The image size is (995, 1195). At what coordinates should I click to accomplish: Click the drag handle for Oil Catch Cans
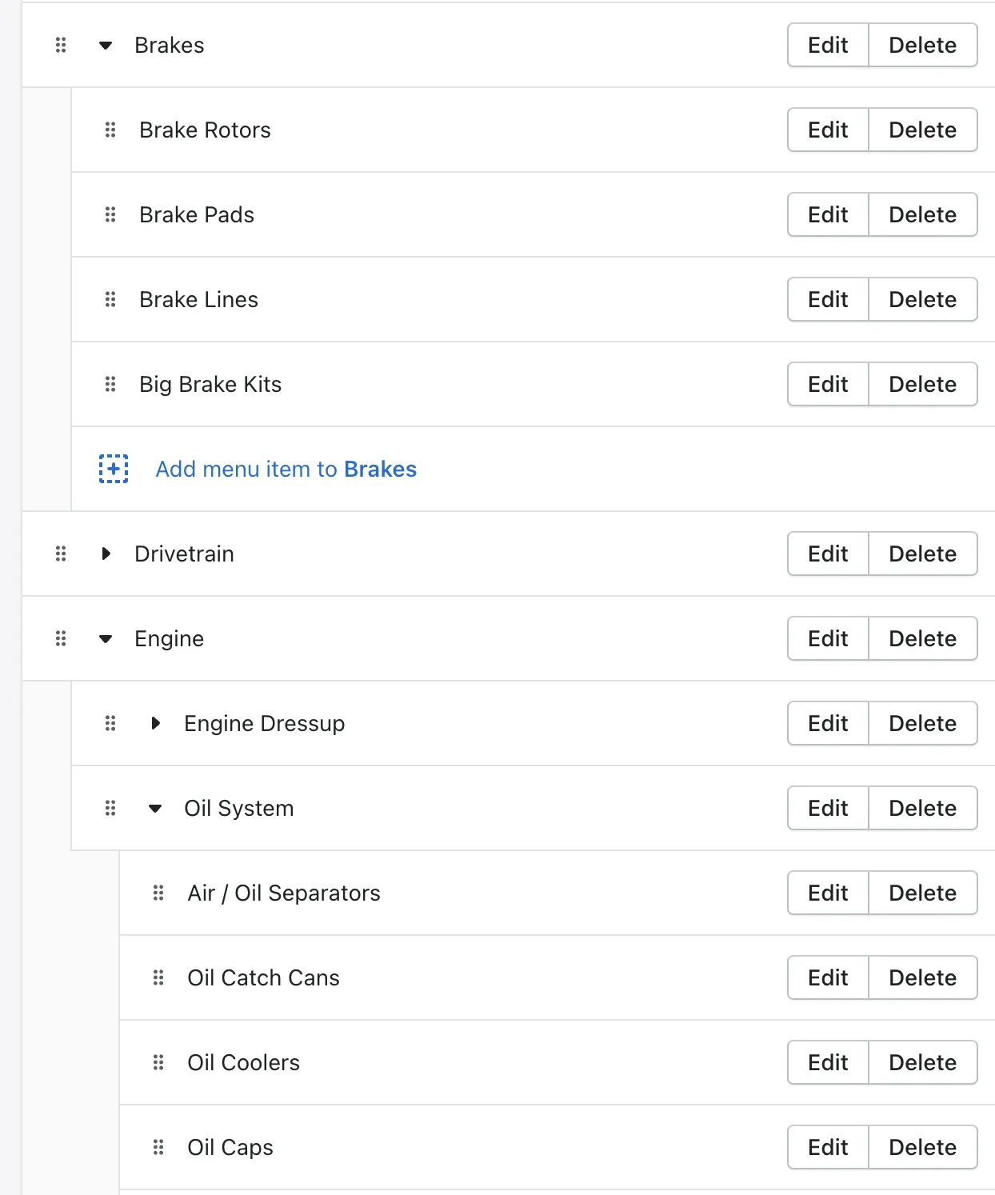(x=158, y=977)
